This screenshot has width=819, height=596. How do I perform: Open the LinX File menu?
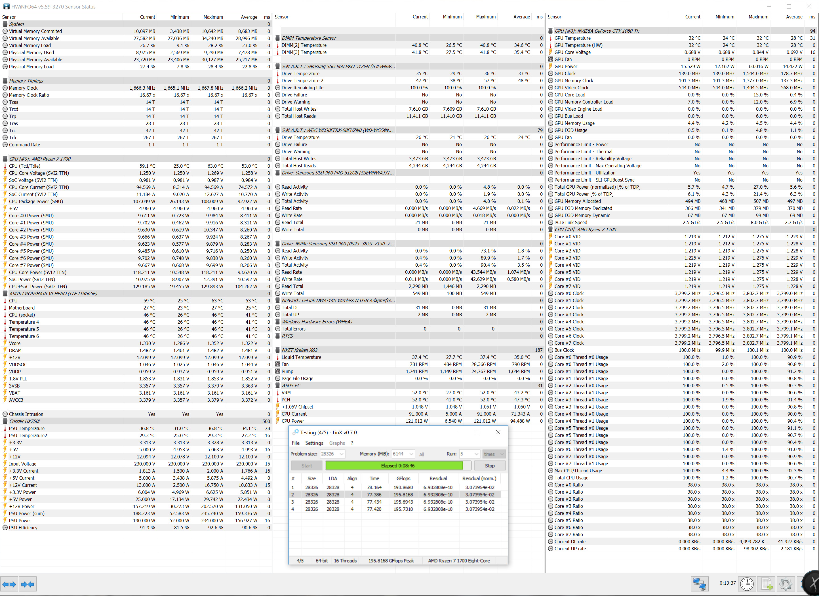(x=295, y=443)
